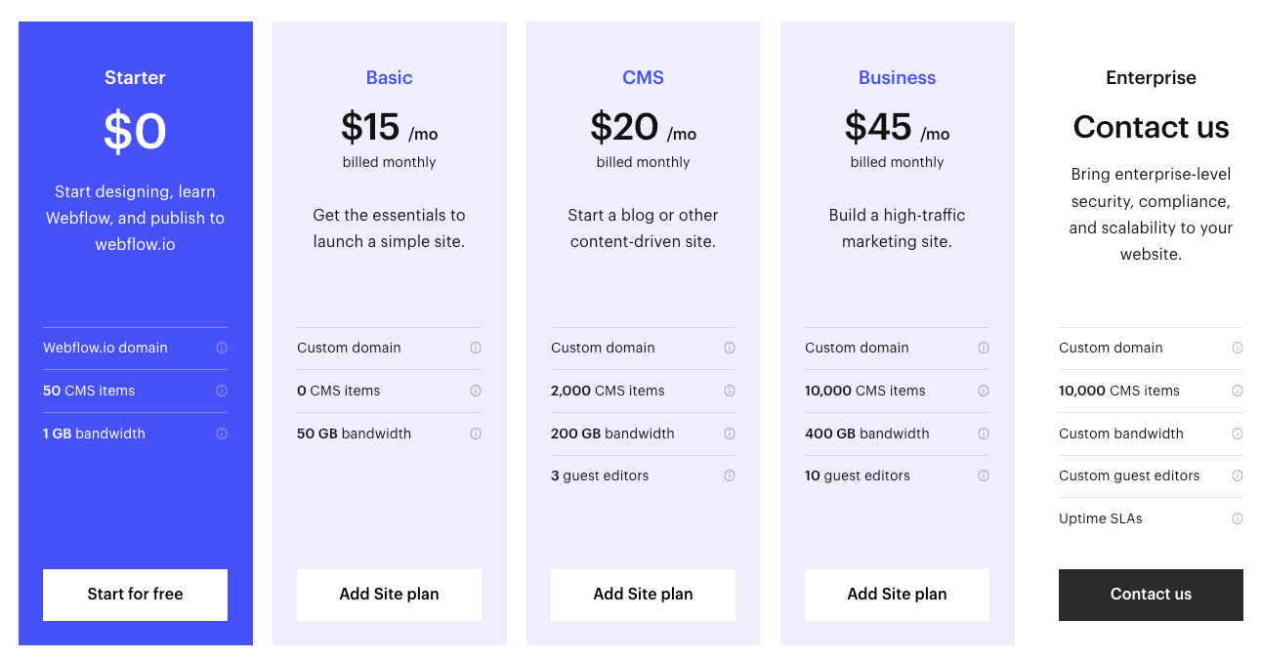1261x661 pixels.
Task: Click info icon next to 50 CMS items
Action: (x=222, y=391)
